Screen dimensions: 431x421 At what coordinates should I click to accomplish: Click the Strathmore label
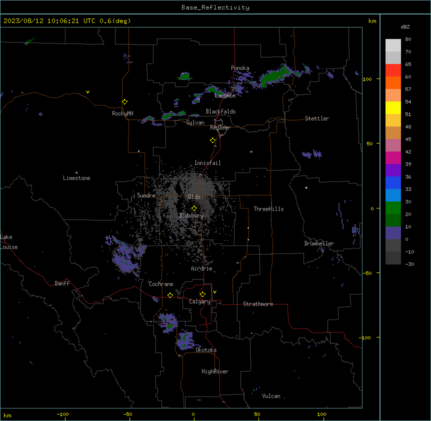(x=258, y=304)
